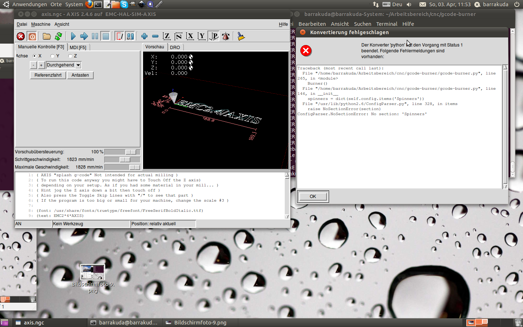Switch preview to Y front view
This screenshot has width=523, height=327.
tap(202, 36)
